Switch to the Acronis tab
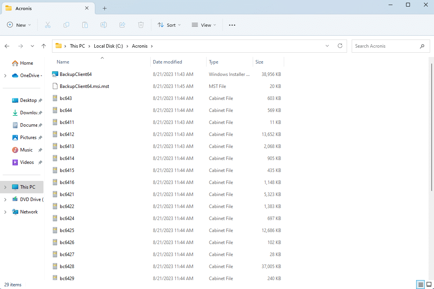 (43, 8)
